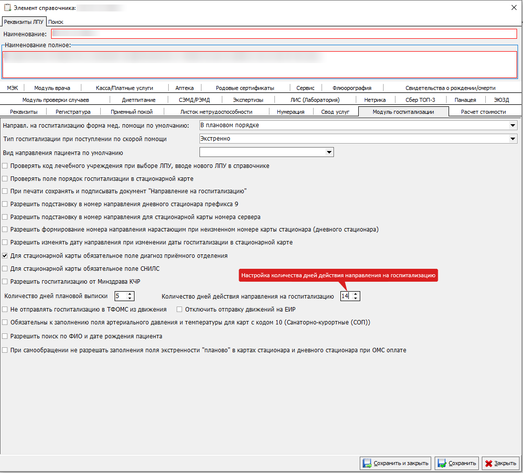Click the Элемент справочника clipboard title icon
523x473 pixels.
tap(7, 7)
